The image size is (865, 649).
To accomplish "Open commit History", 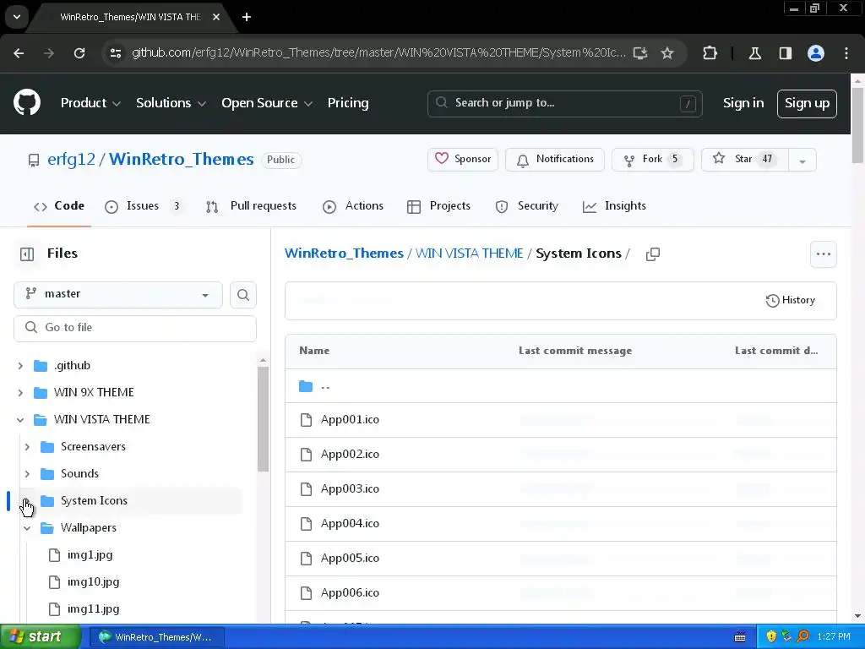I will click(x=791, y=300).
